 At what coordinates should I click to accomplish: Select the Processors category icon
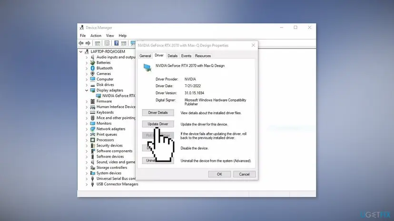92,140
